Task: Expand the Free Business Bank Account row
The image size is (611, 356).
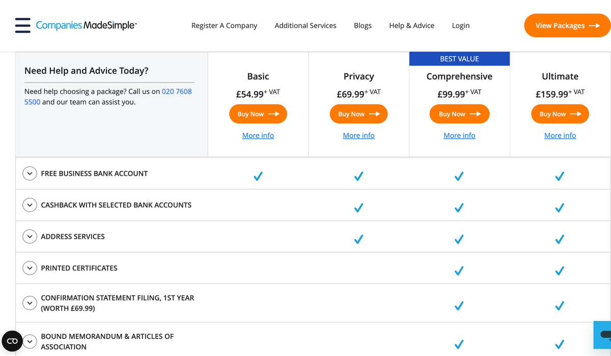Action: click(30, 173)
